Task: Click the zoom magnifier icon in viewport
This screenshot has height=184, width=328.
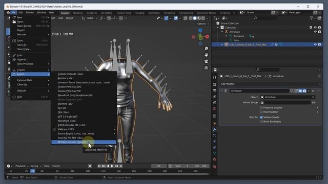Action: pos(206,49)
